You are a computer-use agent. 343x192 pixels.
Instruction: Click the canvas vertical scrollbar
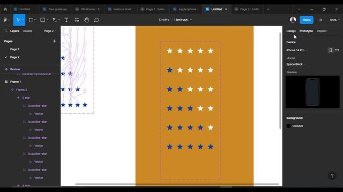coord(280,81)
